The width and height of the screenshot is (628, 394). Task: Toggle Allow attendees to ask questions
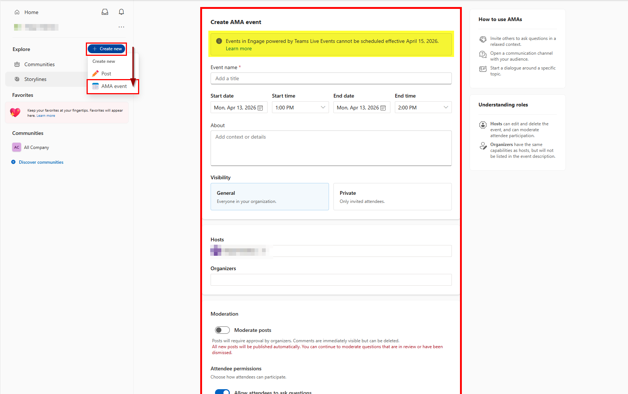pos(222,392)
